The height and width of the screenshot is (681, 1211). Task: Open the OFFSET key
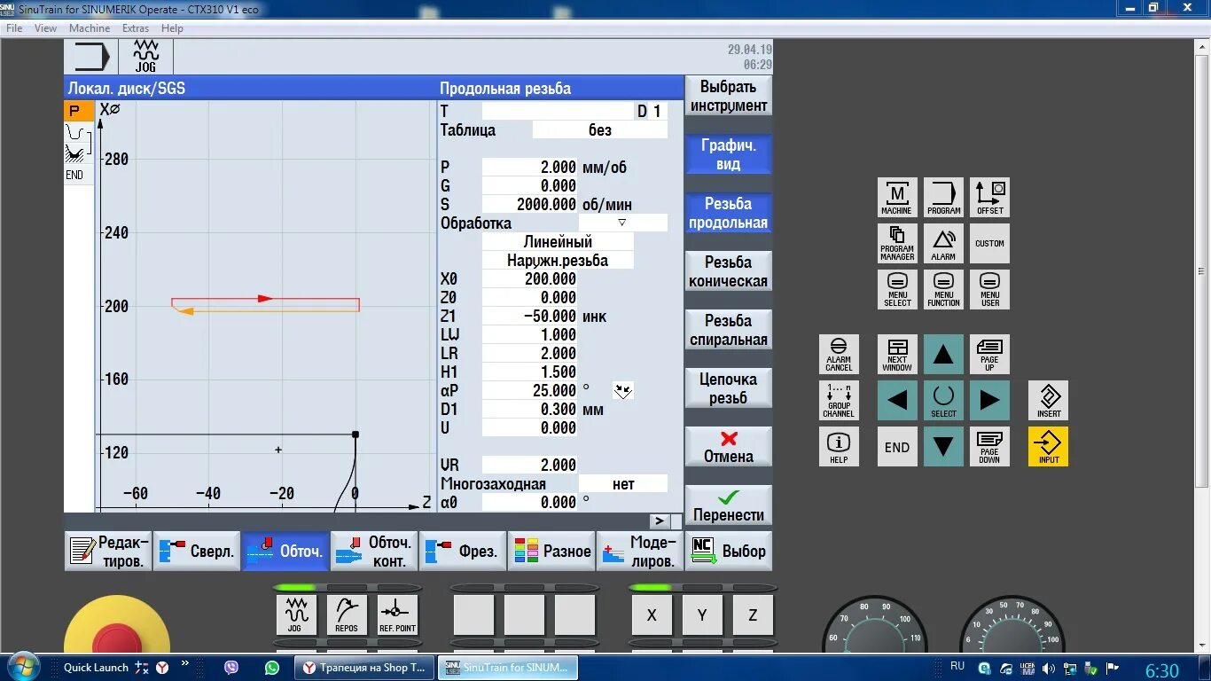[x=989, y=198]
